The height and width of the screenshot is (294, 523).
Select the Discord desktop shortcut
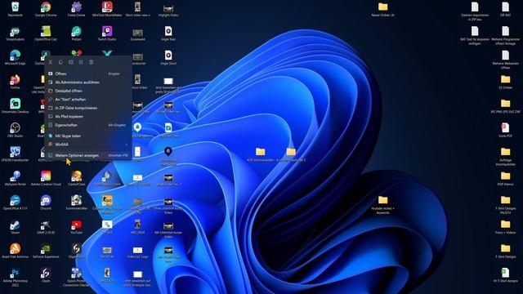coord(46,202)
